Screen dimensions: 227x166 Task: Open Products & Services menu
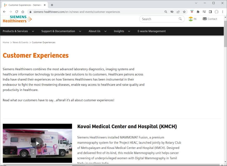15,31
